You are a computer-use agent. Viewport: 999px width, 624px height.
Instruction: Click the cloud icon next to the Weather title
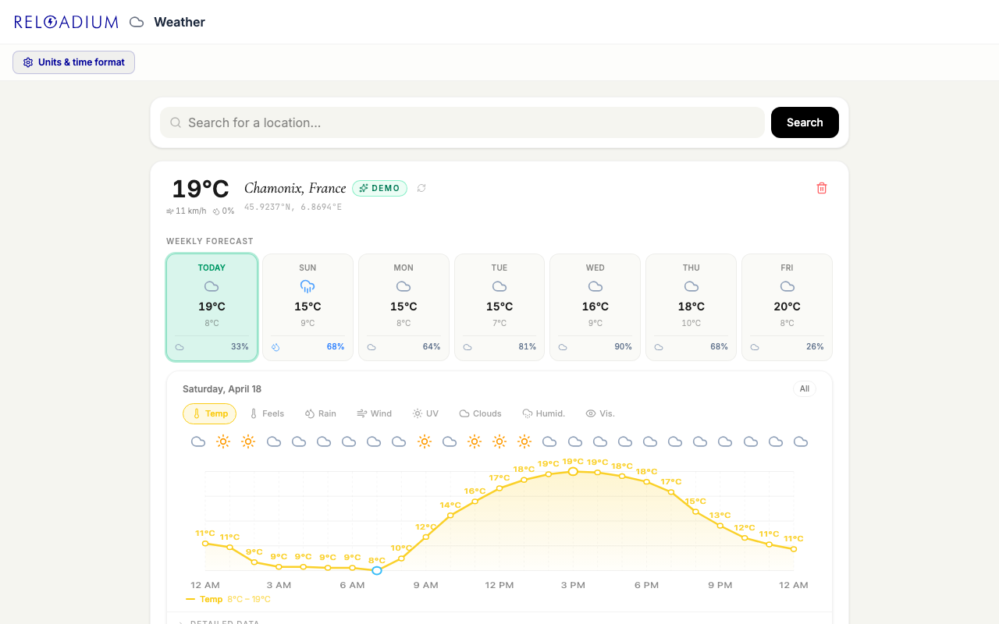pyautogui.click(x=137, y=22)
